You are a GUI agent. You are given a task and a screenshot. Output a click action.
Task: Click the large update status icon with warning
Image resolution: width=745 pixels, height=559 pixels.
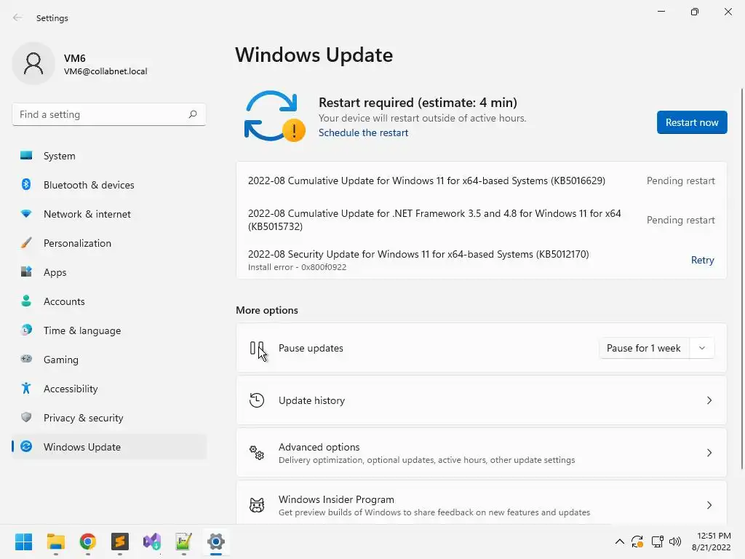(274, 116)
